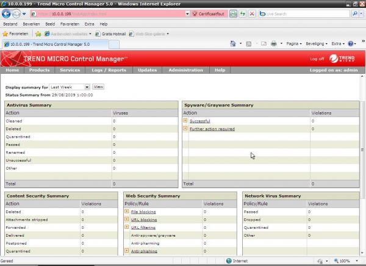Click the Log off link

tap(317, 59)
